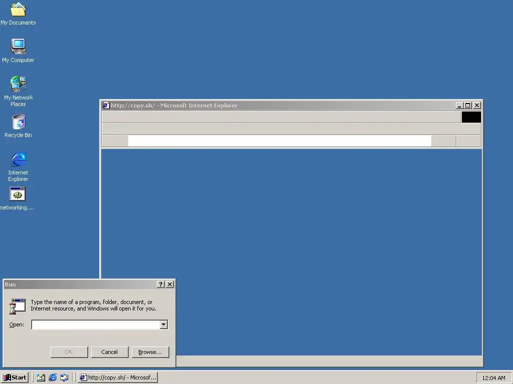
Task: Click the IE icon in Internet Explorer title bar
Action: click(106, 105)
